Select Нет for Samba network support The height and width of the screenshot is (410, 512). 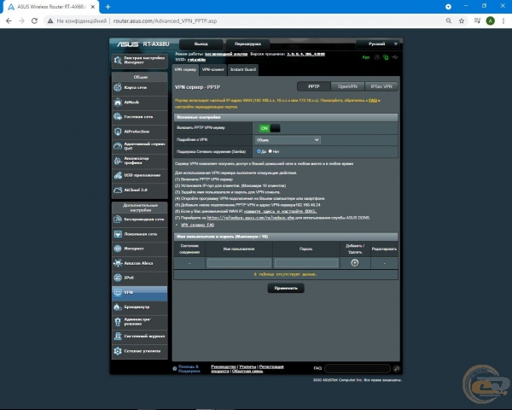click(x=270, y=151)
